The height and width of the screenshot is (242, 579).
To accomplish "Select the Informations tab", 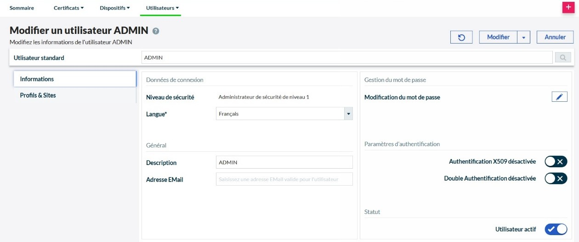I will (x=37, y=79).
